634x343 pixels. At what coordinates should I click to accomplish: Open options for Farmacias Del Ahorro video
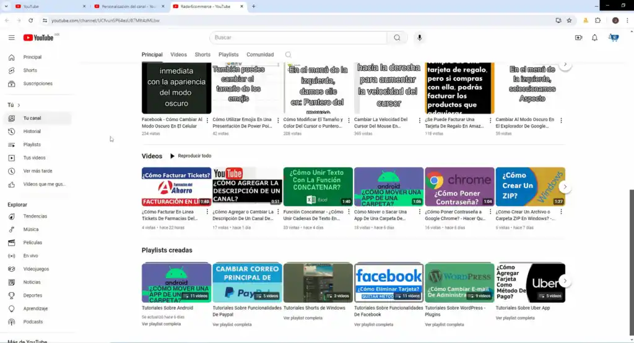click(x=207, y=212)
